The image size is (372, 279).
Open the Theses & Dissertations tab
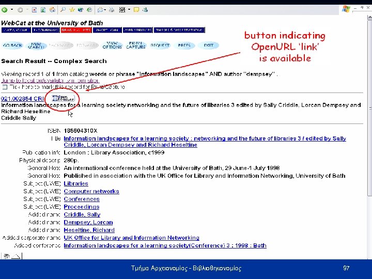pyautogui.click(x=179, y=30)
